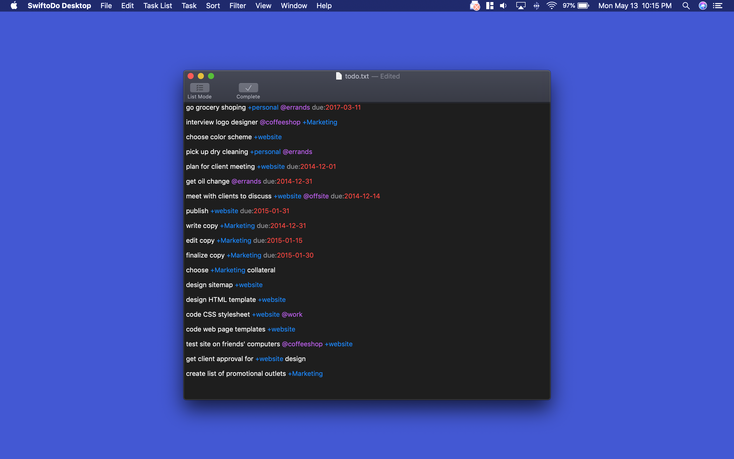This screenshot has width=734, height=459.
Task: Open Siri from the menu bar
Action: pyautogui.click(x=703, y=5)
